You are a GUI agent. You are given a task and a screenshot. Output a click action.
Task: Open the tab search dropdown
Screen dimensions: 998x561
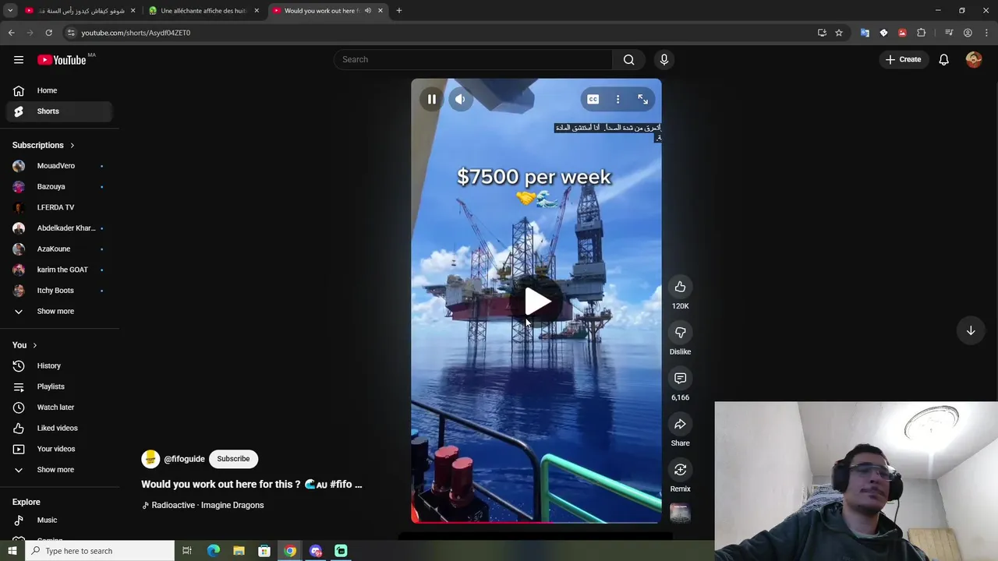(10, 11)
